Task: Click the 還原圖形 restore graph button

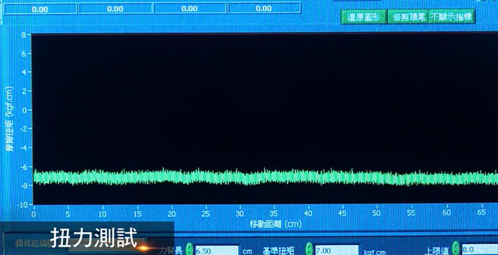Action: click(363, 17)
